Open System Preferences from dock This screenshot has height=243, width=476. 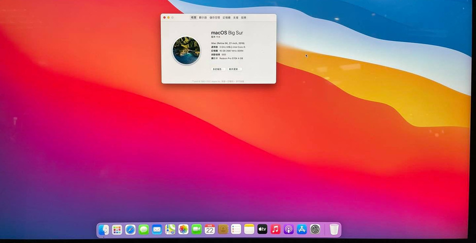click(315, 229)
